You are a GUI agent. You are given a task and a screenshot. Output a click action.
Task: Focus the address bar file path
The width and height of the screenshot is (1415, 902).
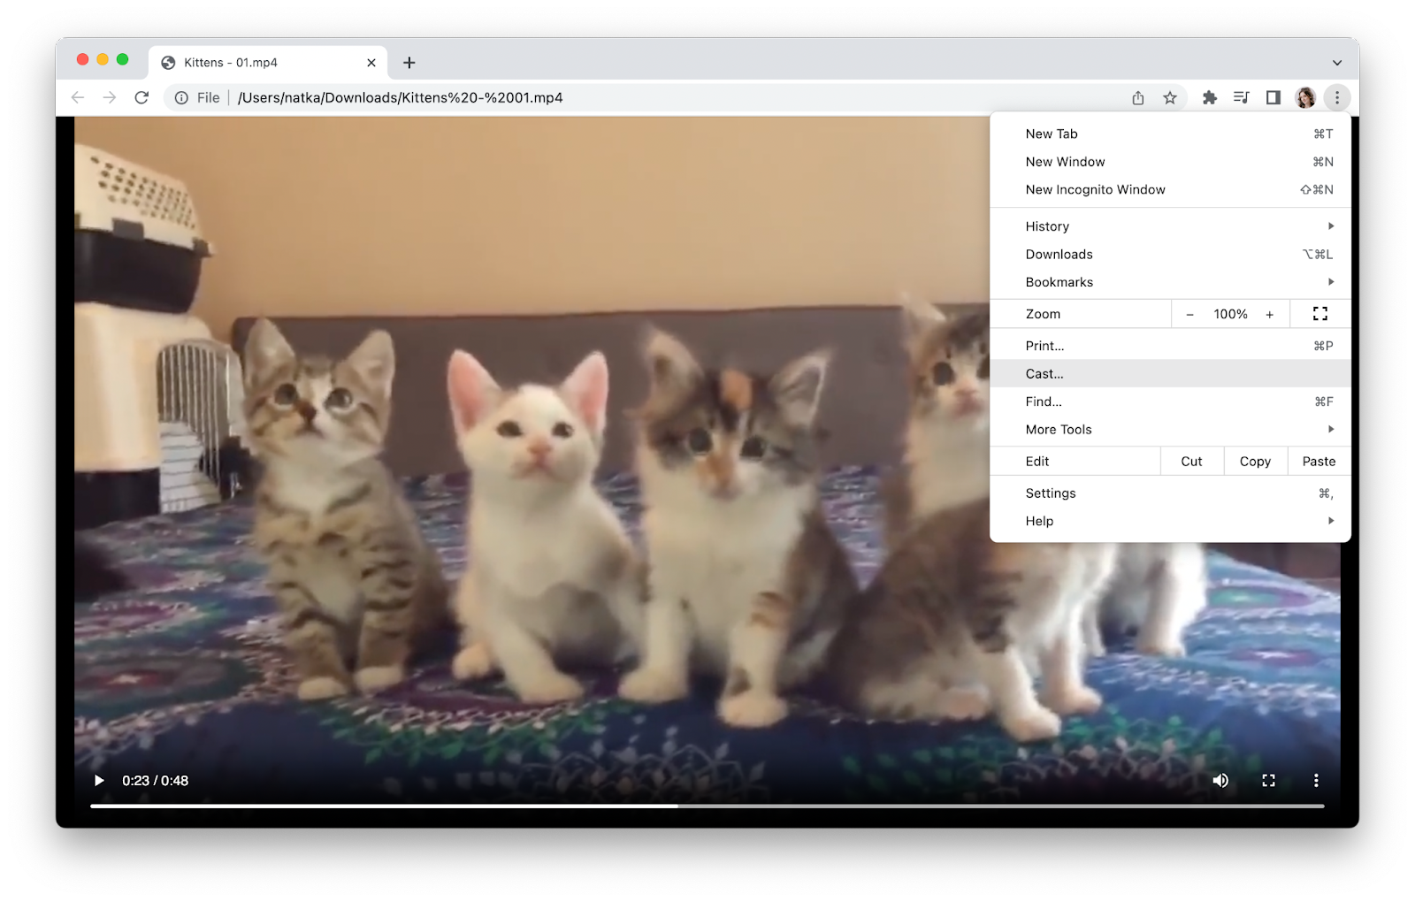pyautogui.click(x=401, y=97)
